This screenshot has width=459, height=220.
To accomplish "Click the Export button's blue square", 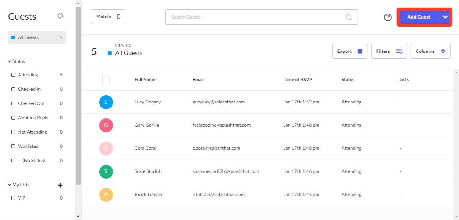I will (360, 51).
